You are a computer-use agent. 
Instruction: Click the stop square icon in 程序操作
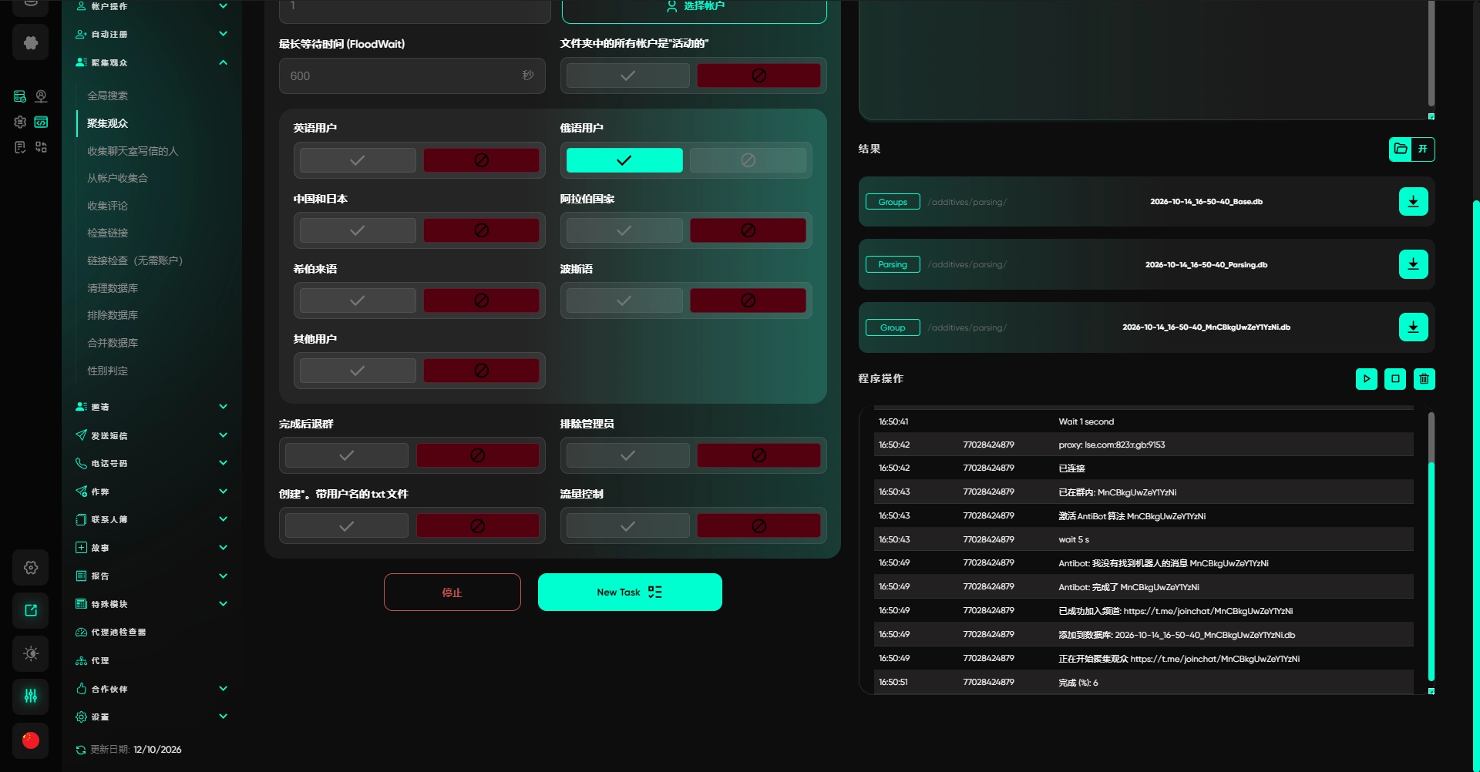pos(1395,379)
